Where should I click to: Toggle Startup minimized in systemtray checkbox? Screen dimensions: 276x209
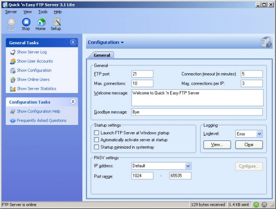97,147
